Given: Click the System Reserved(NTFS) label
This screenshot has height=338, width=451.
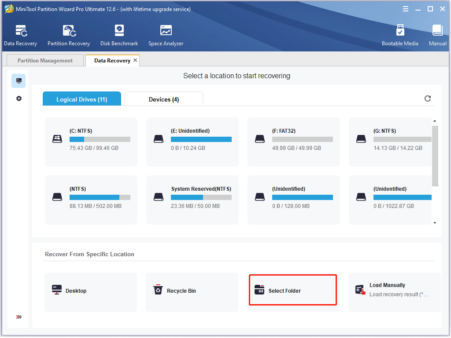Looking at the screenshot, I should pyautogui.click(x=201, y=189).
